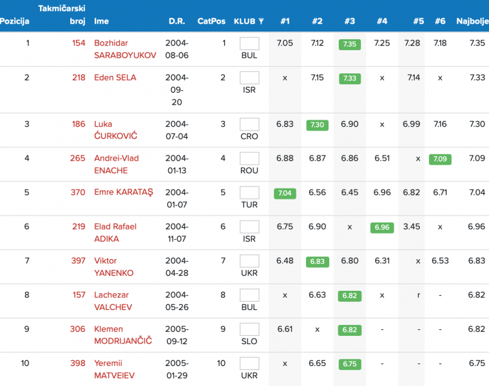Open athlete Bozhidar SARABOYUKOV's profile link
Viewport: 489px width, 386px height.
125,49
